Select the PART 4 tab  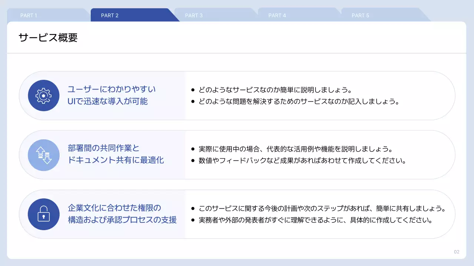277,15
